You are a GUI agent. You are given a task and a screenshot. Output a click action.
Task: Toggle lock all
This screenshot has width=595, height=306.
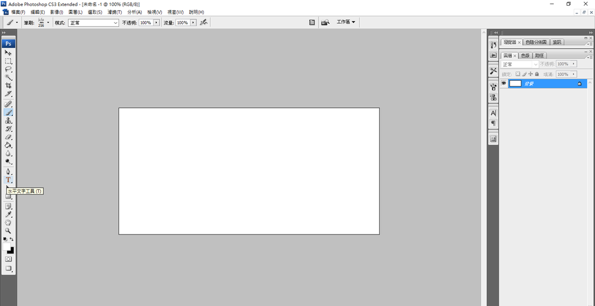coord(537,74)
